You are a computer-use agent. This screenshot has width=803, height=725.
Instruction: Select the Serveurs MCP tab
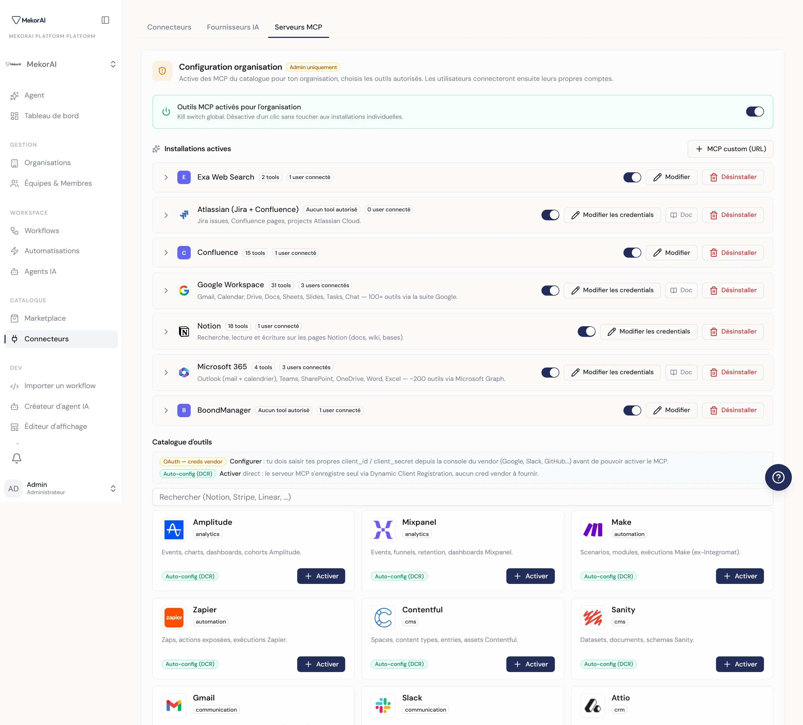(298, 27)
